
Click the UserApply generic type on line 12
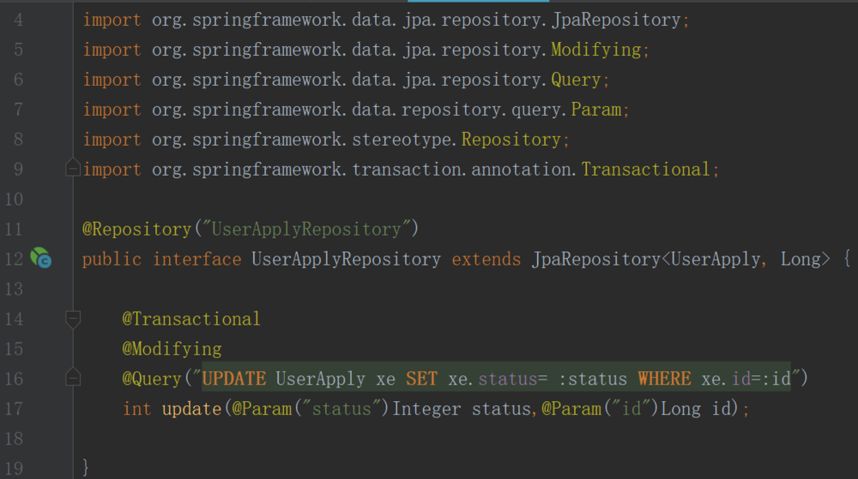(x=716, y=260)
